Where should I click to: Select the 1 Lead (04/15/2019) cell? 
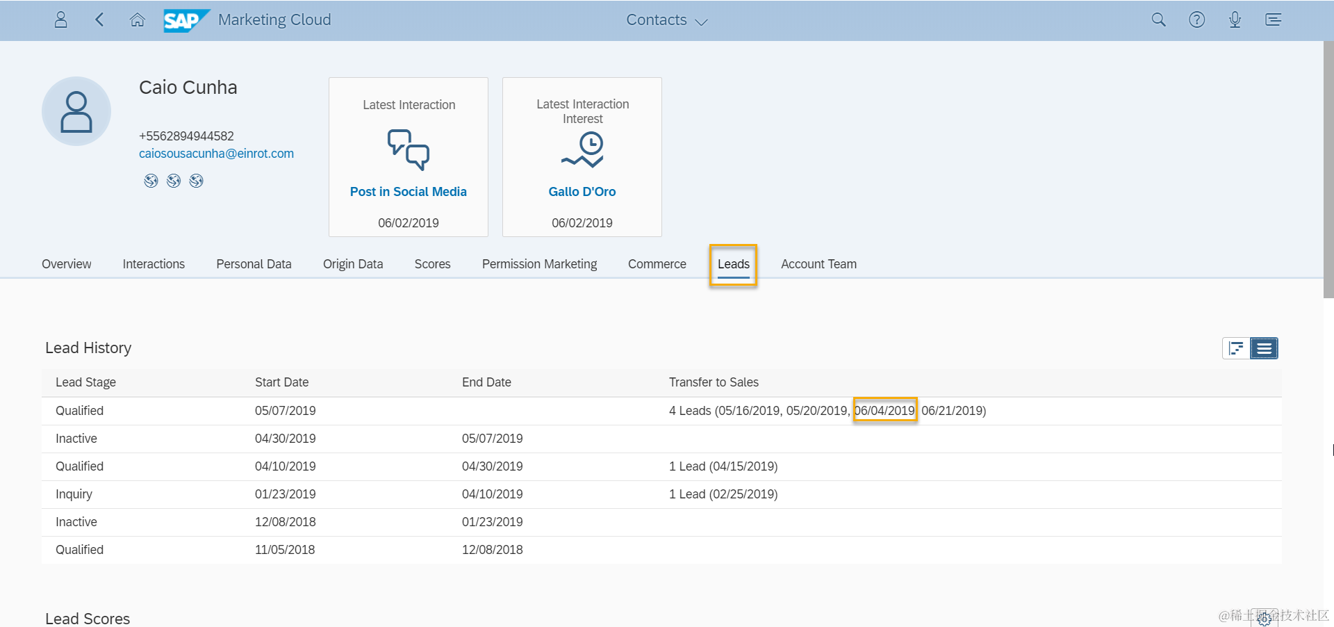723,466
